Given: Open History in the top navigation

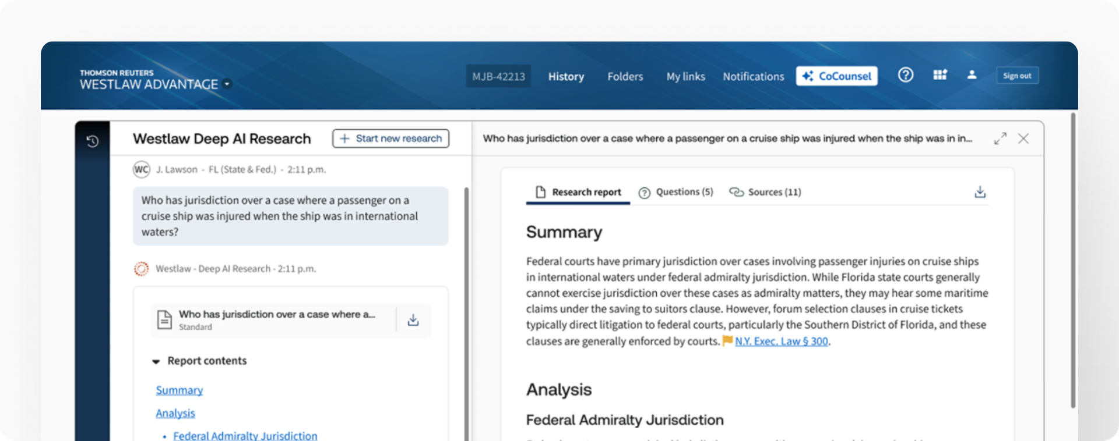Looking at the screenshot, I should click(566, 76).
